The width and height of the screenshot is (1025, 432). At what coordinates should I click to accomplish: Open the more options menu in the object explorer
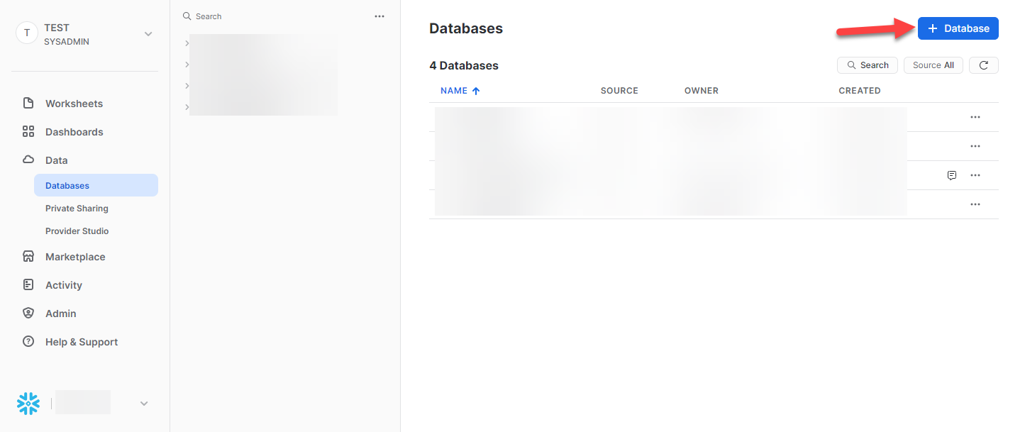pyautogui.click(x=379, y=16)
